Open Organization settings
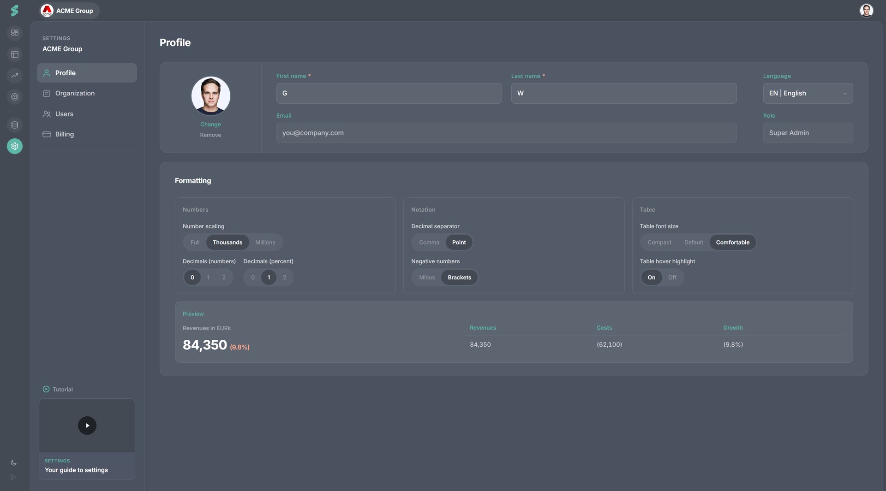Screen dimensions: 886x491 coord(87,93)
